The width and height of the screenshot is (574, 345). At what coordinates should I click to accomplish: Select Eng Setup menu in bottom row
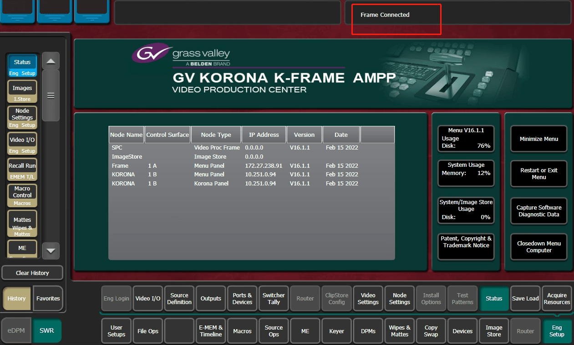tap(557, 331)
